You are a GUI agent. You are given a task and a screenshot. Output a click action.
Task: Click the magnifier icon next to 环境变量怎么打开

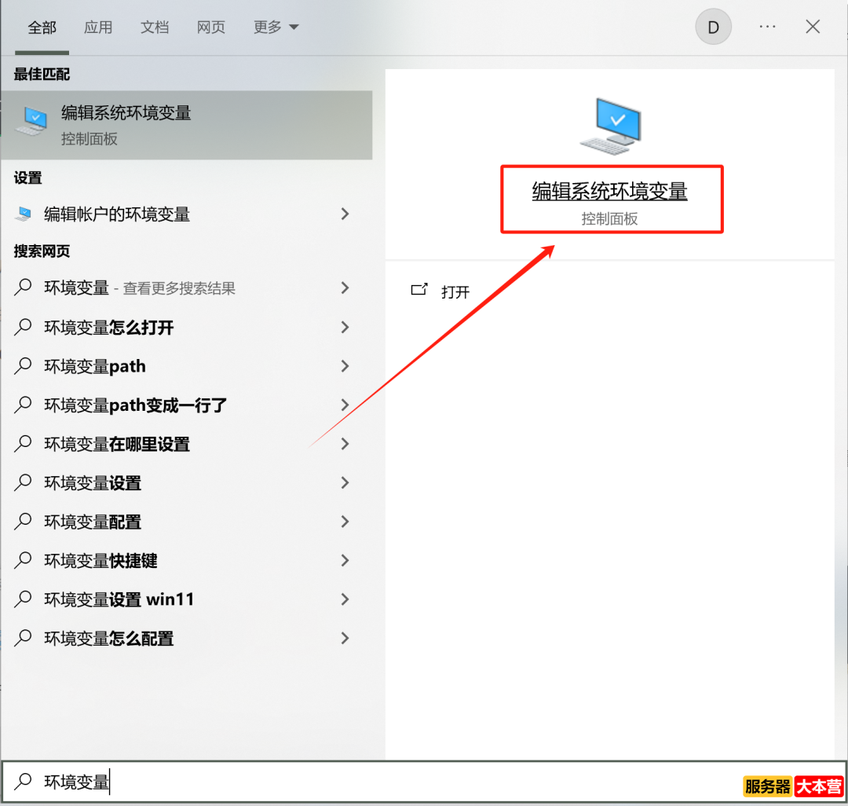(x=24, y=328)
